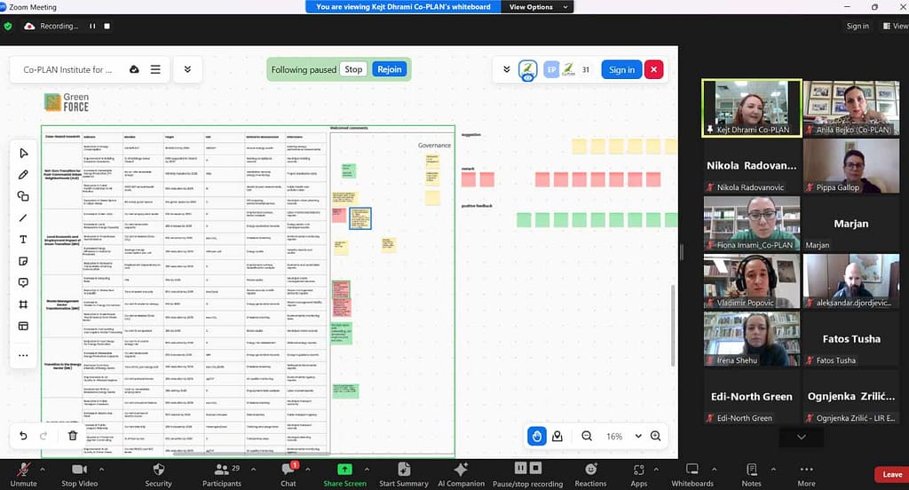Click the Rejoin following button
This screenshot has height=490, width=909.
click(389, 69)
